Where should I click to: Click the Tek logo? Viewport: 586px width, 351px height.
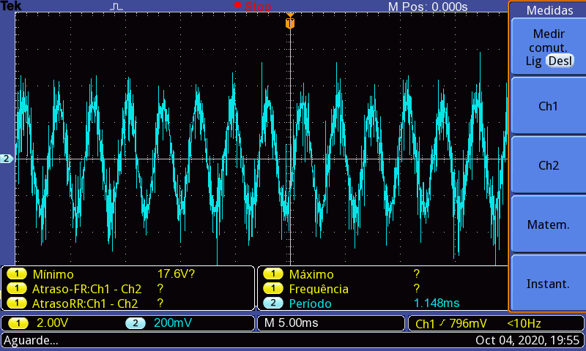point(11,6)
